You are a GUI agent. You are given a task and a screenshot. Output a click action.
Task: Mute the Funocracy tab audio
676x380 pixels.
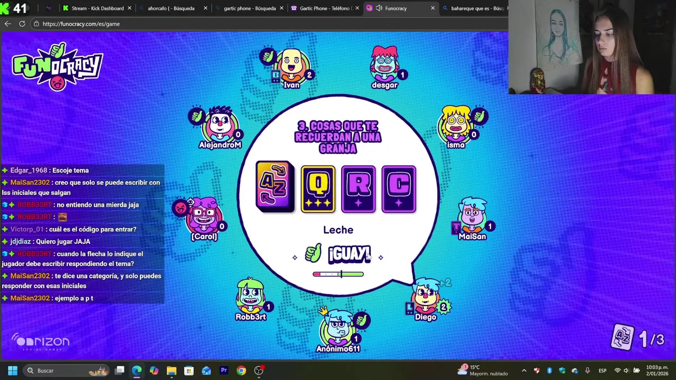tap(379, 8)
